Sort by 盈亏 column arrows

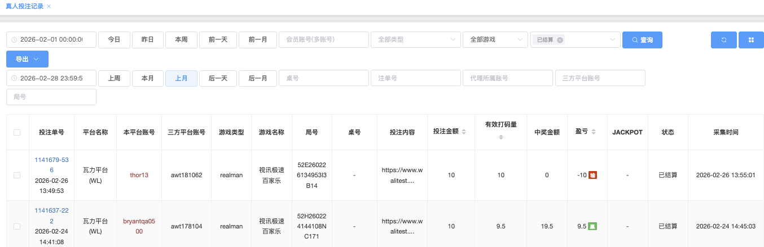coord(592,132)
